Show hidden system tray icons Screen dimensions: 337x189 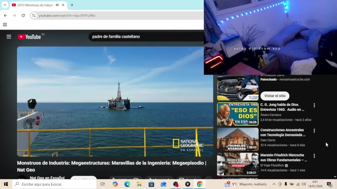pos(274,184)
